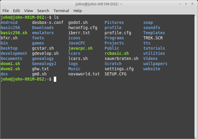This screenshot has height=139, width=198.
Task: Click the TREK.SCR file name
Action: point(153,38)
